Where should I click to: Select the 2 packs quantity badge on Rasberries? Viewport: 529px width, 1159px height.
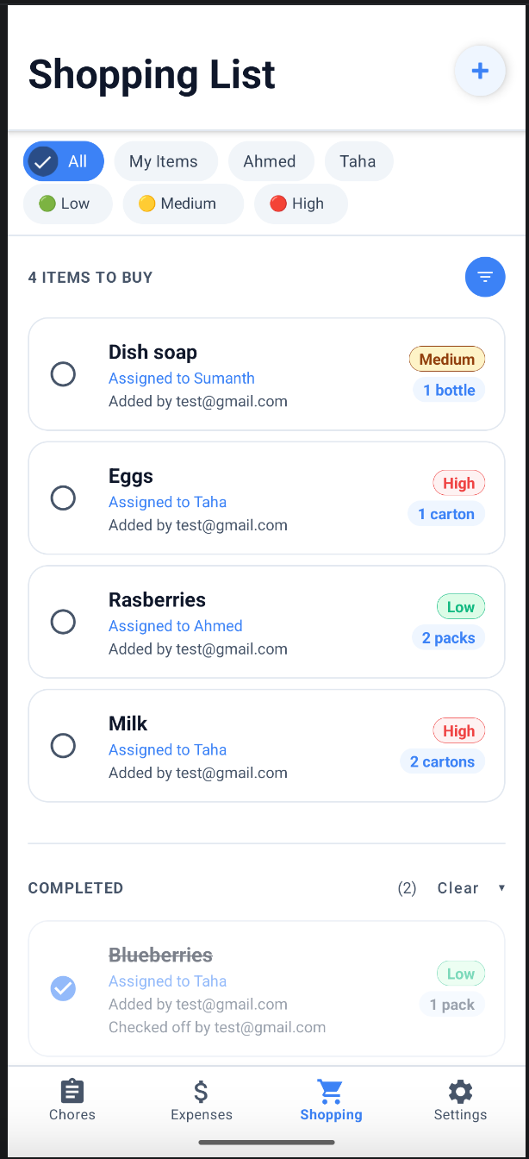click(449, 637)
